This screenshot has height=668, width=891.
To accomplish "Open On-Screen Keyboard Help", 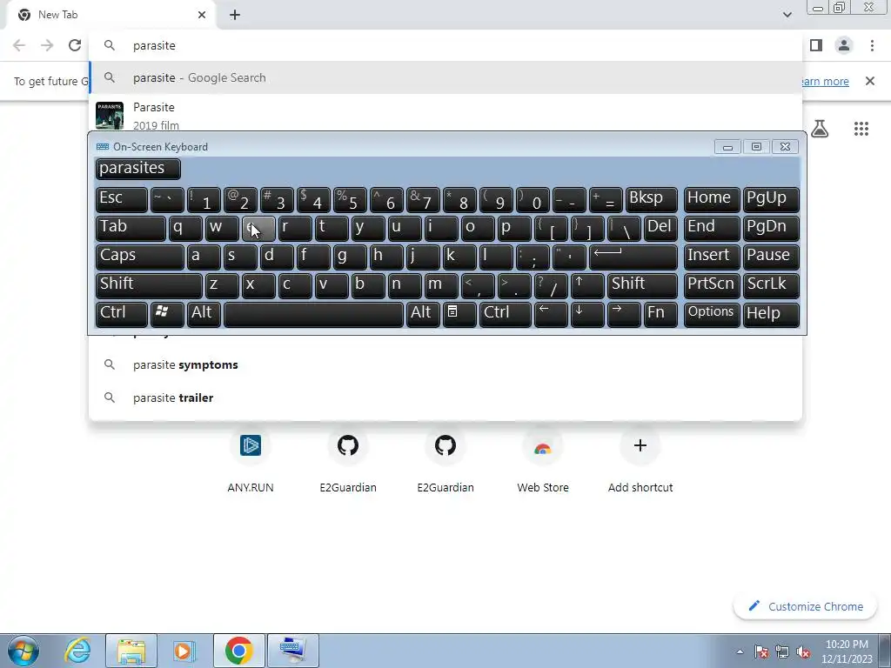I will pyautogui.click(x=771, y=314).
